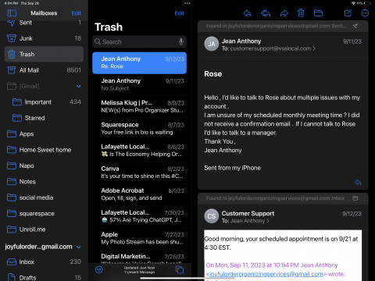
Task: Tap the Wi-Fi icon in status bar
Action: [x=353, y=3]
